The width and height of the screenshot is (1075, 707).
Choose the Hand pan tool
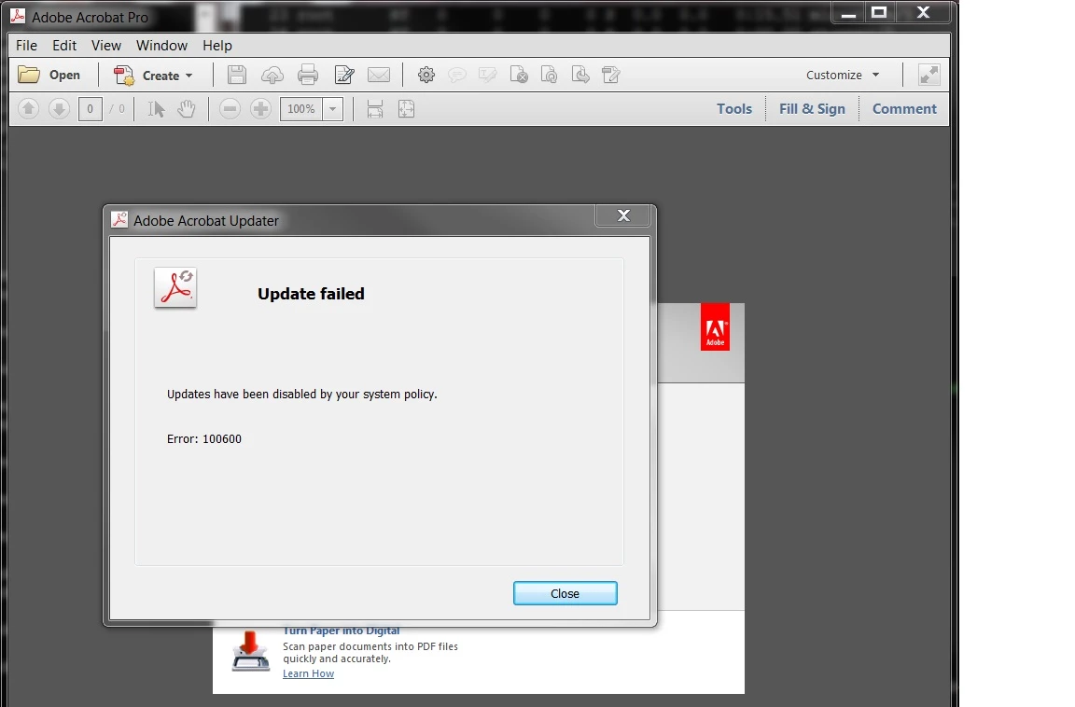coord(187,109)
